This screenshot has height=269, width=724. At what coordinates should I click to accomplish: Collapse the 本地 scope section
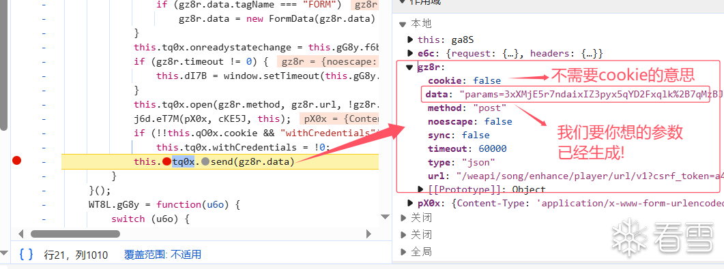pyautogui.click(x=403, y=24)
